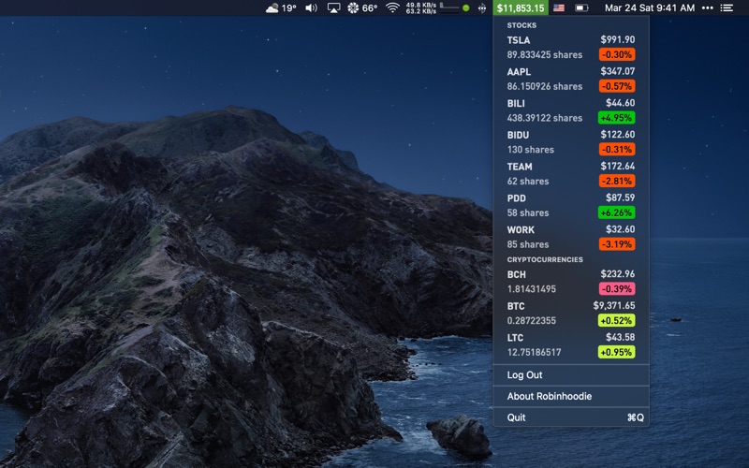The height and width of the screenshot is (468, 749).
Task: Open the three-dots menu bar item
Action: click(708, 7)
